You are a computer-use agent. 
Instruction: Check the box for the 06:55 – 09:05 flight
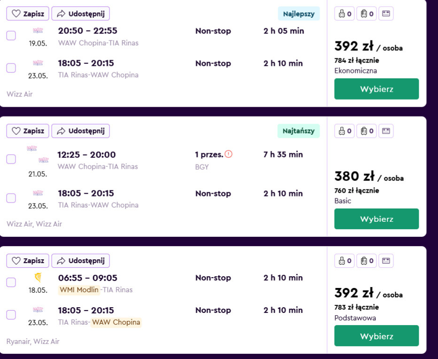[11, 282]
